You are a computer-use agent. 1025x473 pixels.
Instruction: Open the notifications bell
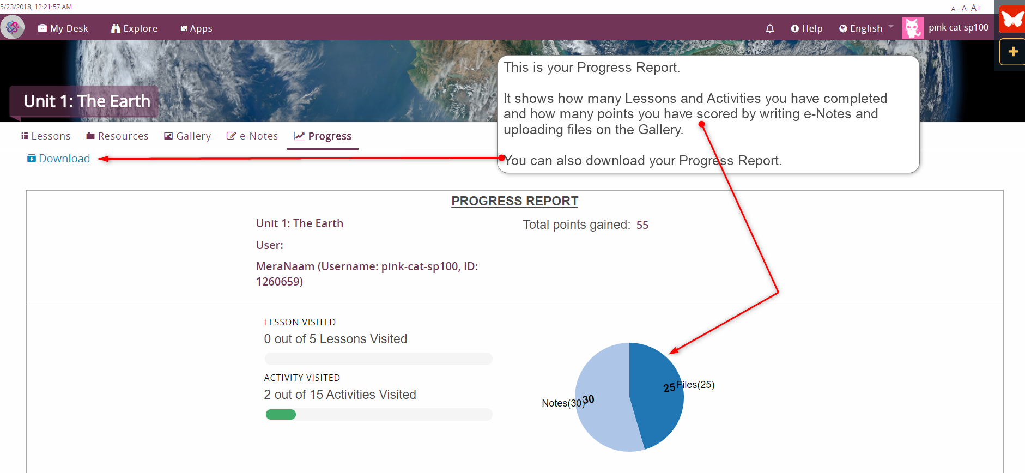(x=769, y=28)
